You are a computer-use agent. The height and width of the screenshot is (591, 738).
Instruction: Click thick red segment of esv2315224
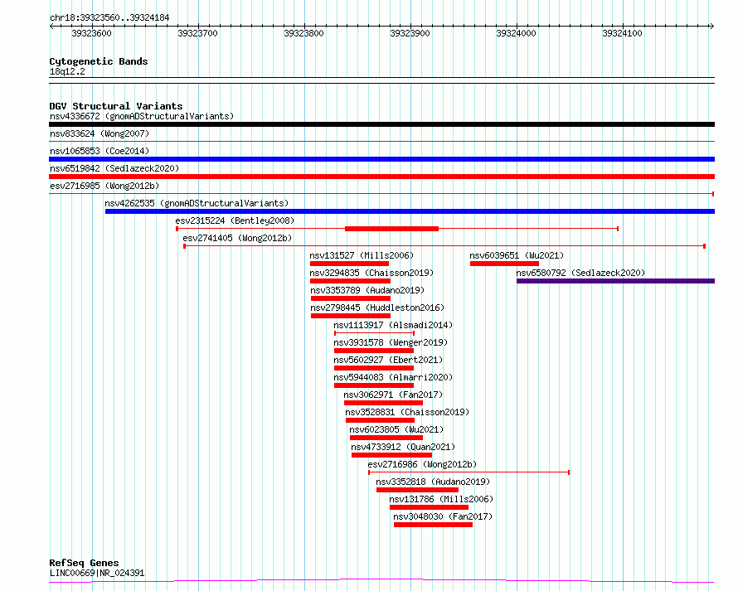click(x=391, y=229)
